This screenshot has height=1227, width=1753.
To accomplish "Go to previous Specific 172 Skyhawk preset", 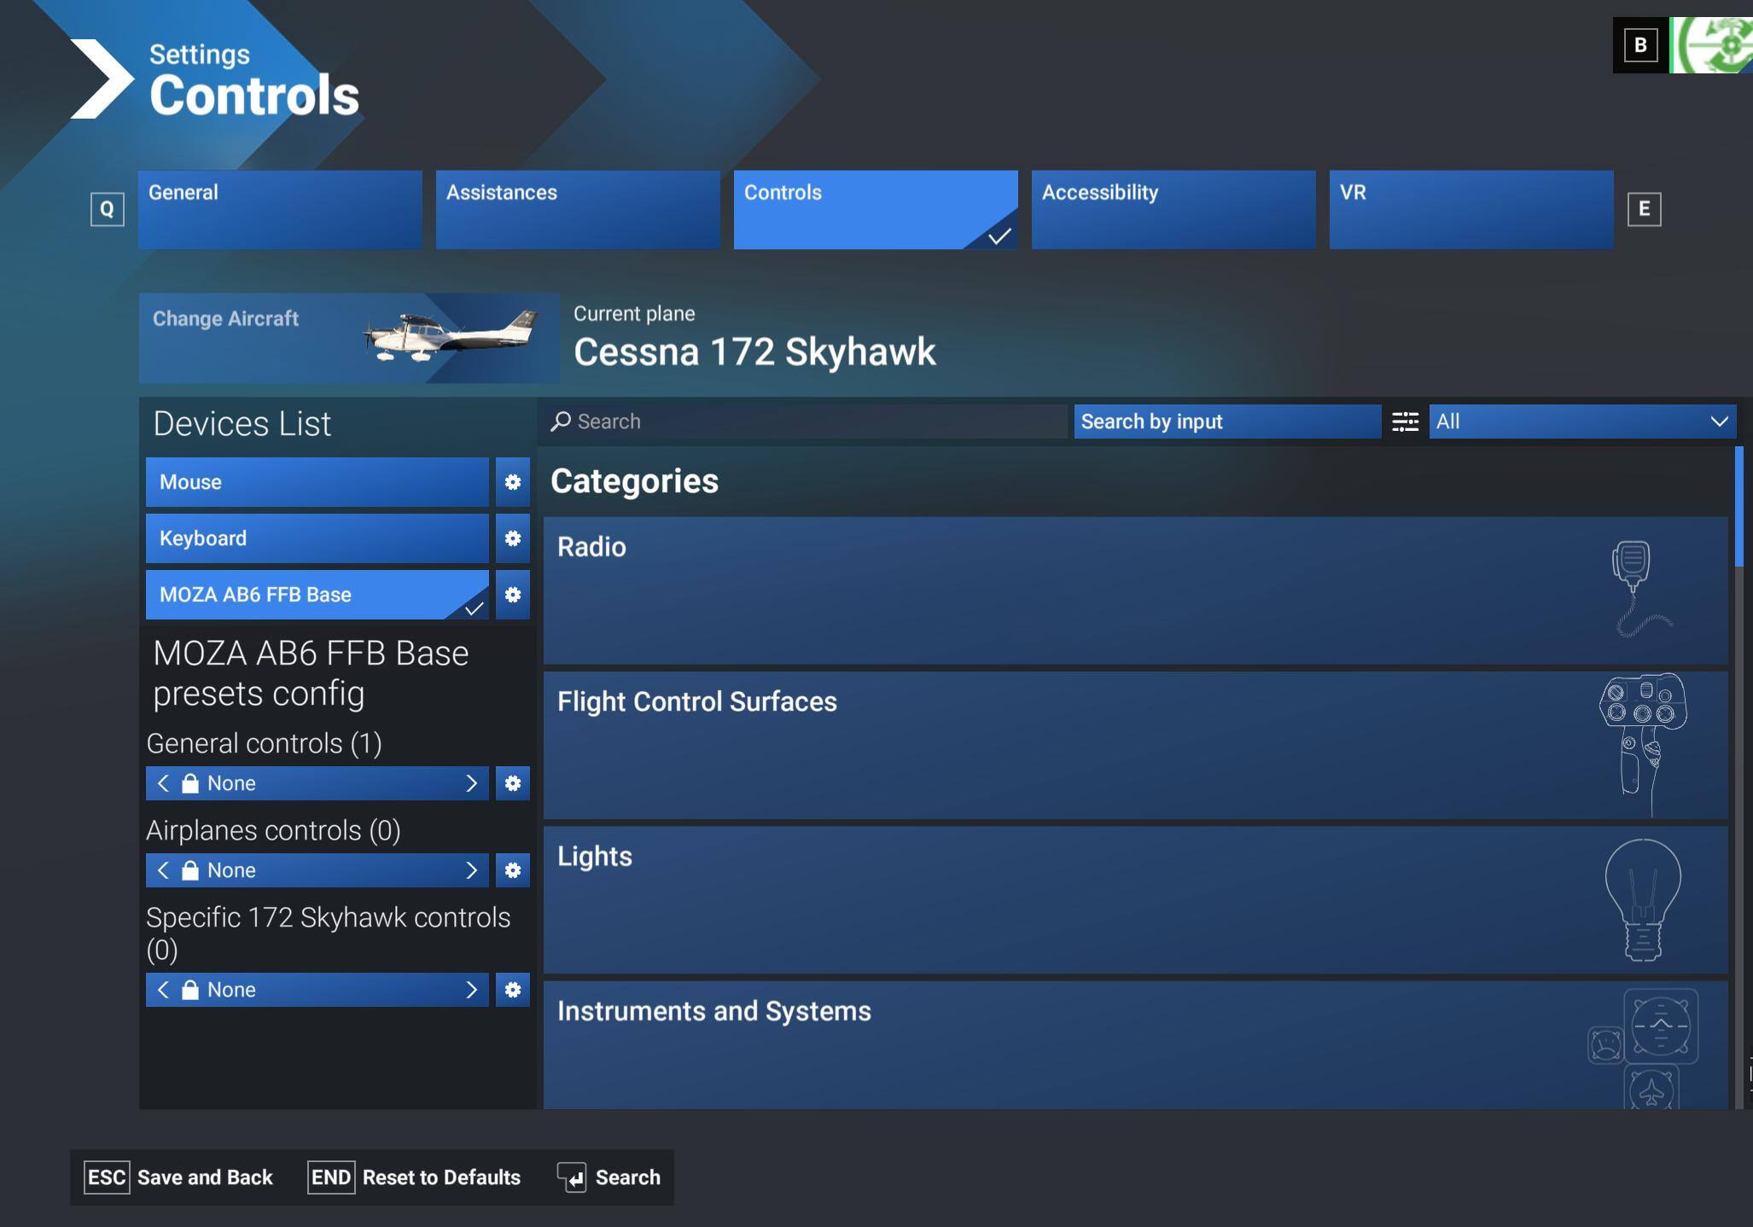I will [163, 990].
